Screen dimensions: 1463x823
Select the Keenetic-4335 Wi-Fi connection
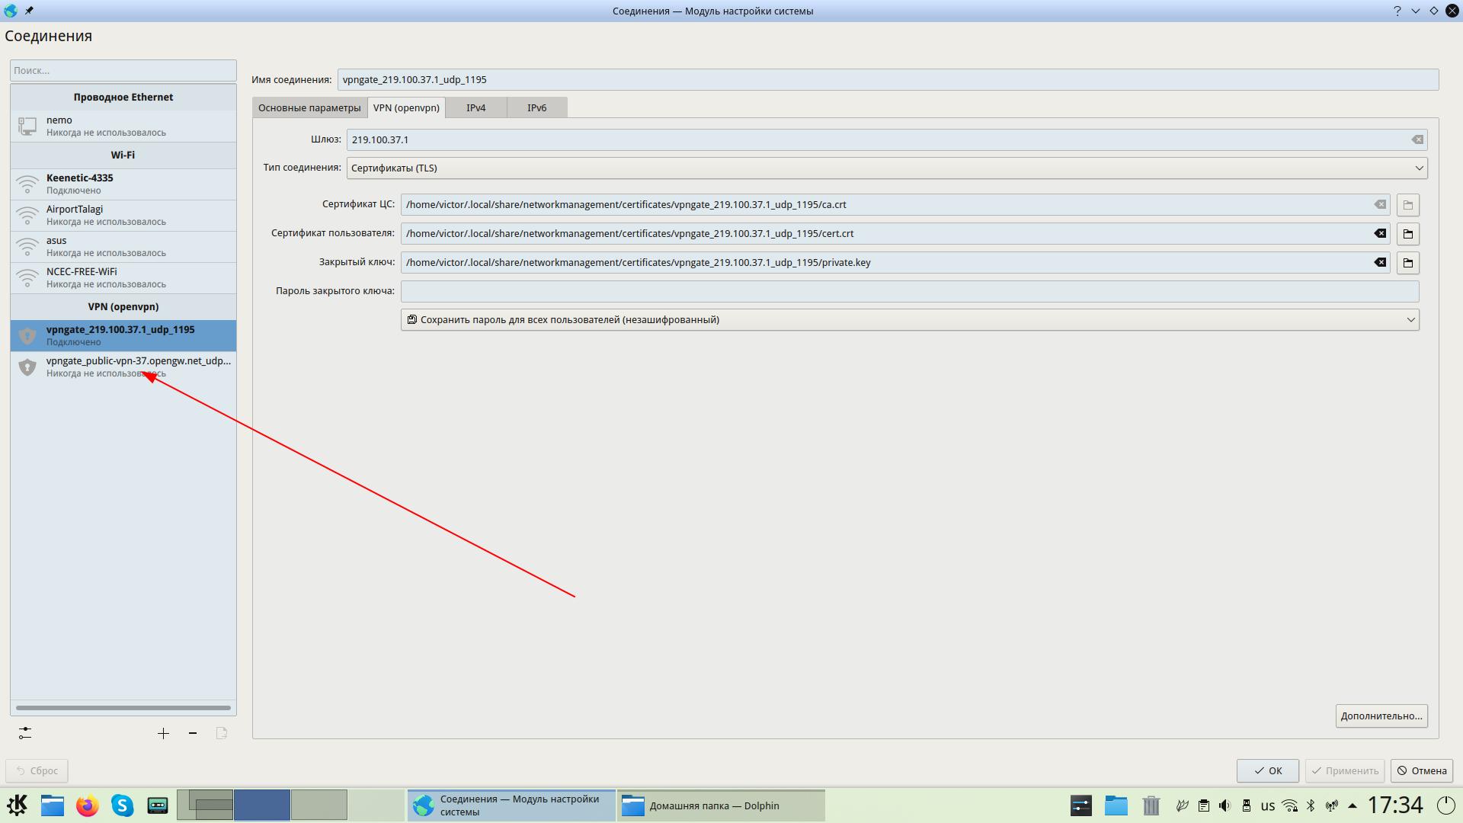coord(122,184)
